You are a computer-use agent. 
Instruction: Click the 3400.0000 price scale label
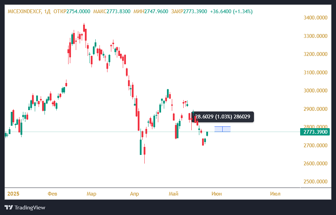(317, 18)
